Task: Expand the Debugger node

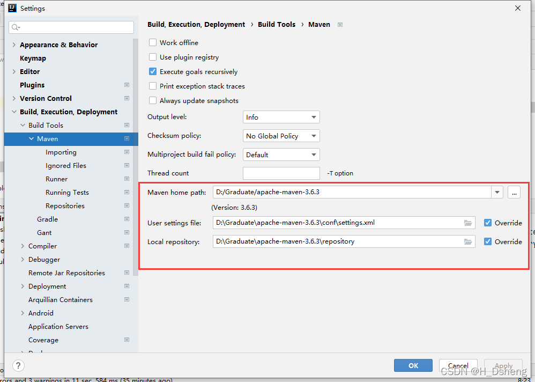Action: click(x=23, y=260)
